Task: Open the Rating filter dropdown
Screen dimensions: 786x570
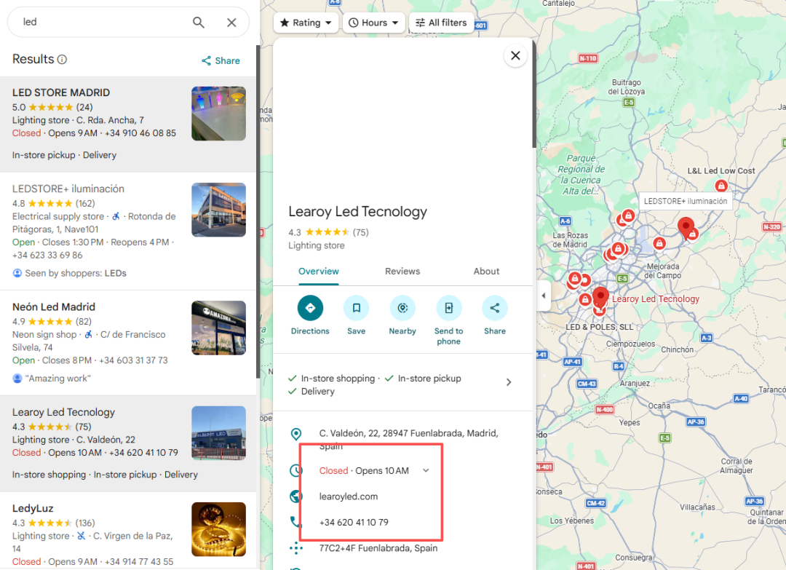Action: (306, 23)
